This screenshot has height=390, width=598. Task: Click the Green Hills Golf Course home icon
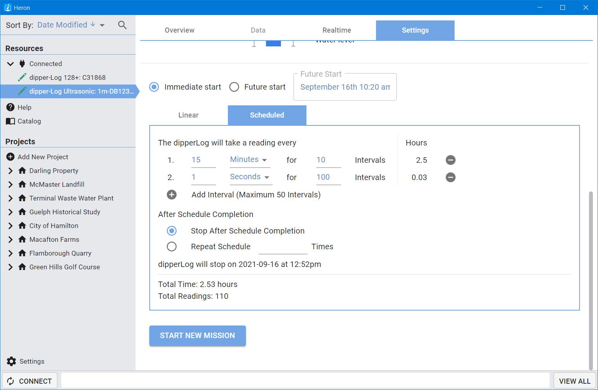22,267
